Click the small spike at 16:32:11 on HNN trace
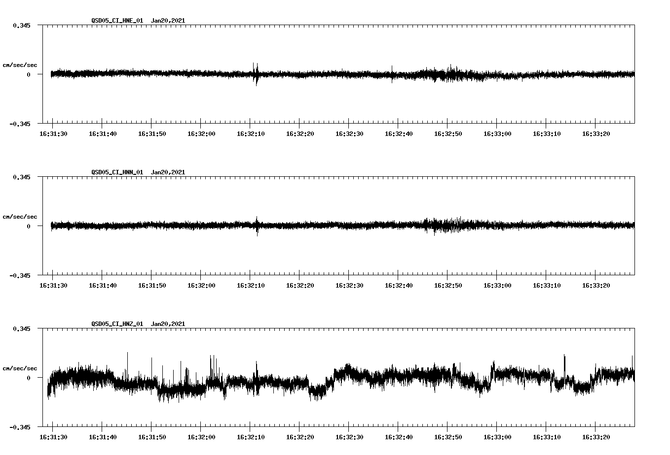The height and width of the screenshot is (455, 670). click(257, 227)
